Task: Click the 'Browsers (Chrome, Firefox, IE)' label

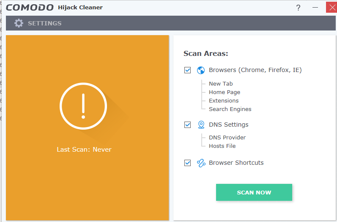Action: pos(255,70)
